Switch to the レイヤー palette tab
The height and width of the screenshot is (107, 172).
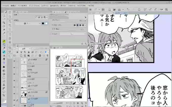(20, 45)
